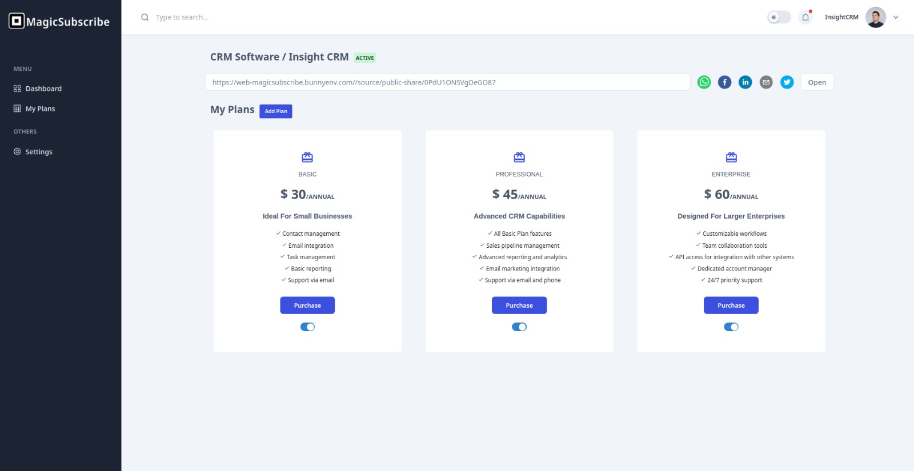Click the InsightCRM username text

(x=841, y=17)
